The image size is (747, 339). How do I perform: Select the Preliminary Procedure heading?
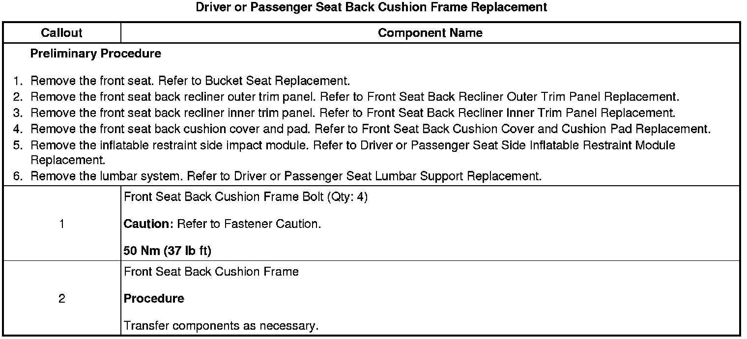point(96,54)
